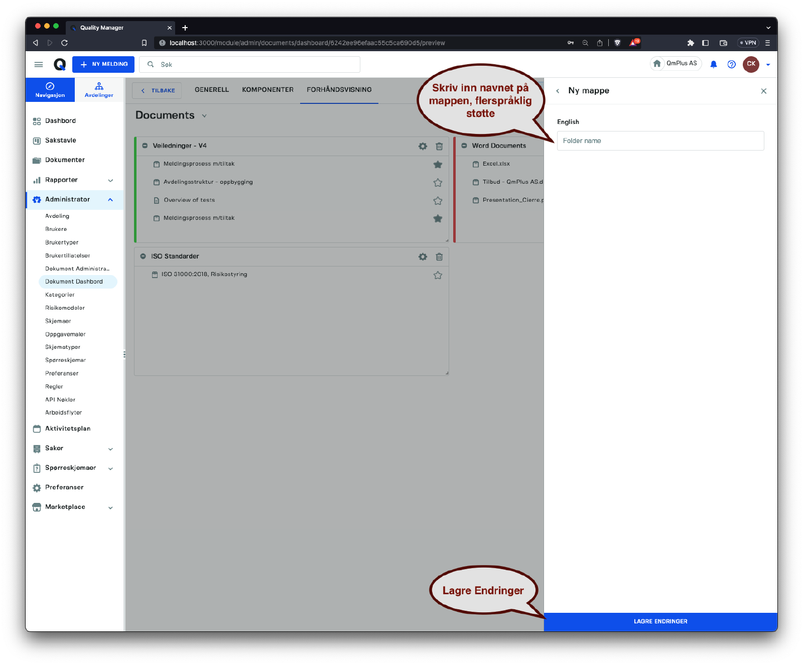The width and height of the screenshot is (803, 665).
Task: Open the Documents title dropdown
Action: point(204,116)
